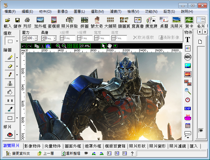210x160 pixels.
Task: Select the rectangular marquee selection tool
Action: pos(10,41)
